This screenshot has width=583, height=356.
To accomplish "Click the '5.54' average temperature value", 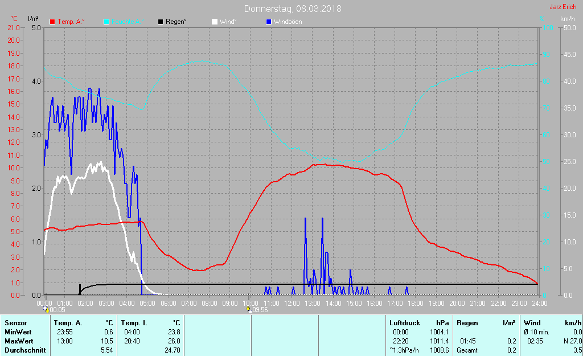I will [106, 350].
